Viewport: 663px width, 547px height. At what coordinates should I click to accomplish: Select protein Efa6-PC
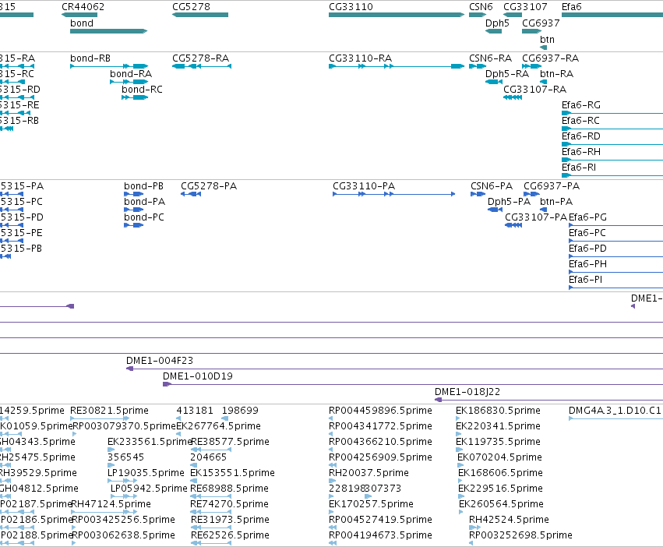615,241
